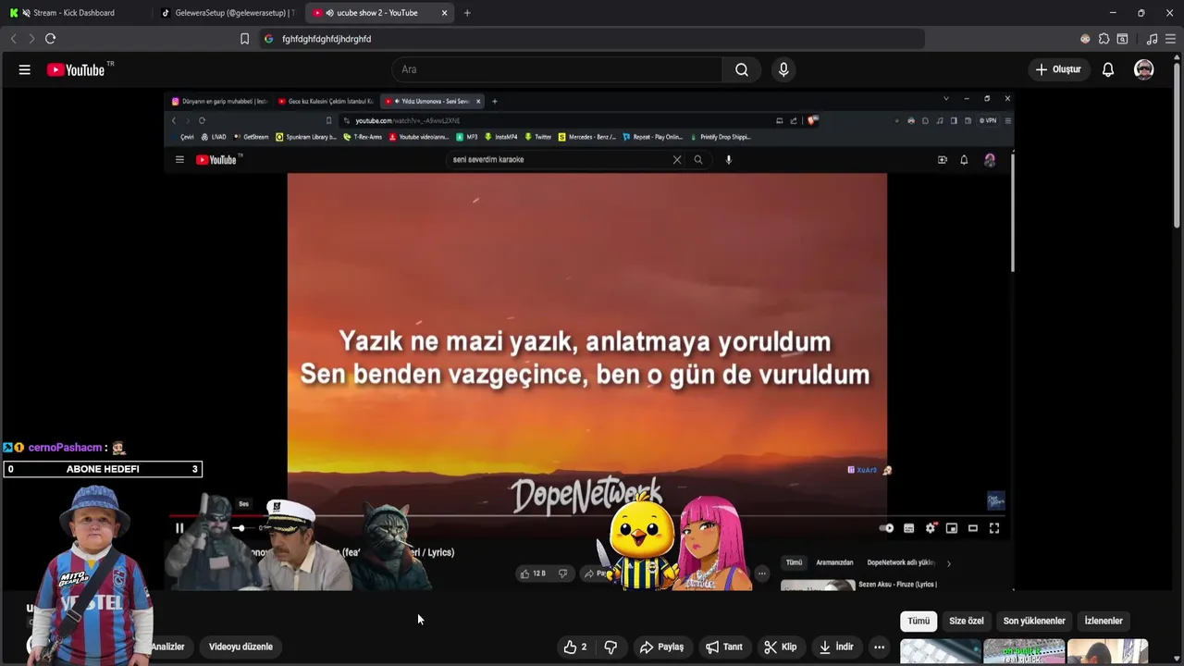Seek on the inner video progress bar

click(587, 516)
